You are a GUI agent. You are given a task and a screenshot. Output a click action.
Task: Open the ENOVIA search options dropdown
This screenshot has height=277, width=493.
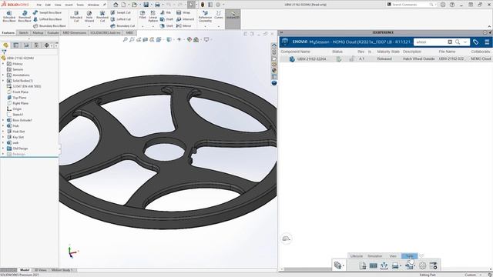click(465, 42)
